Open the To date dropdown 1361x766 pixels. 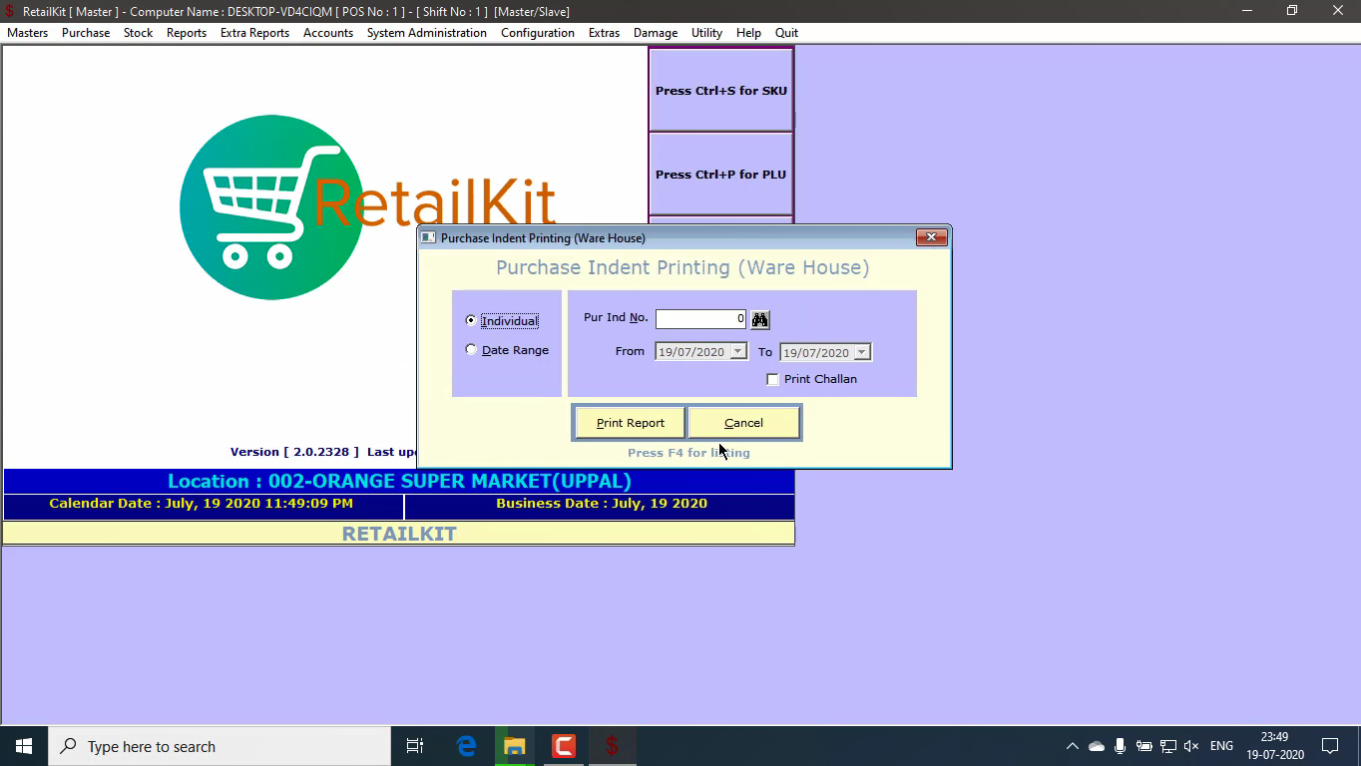click(862, 352)
